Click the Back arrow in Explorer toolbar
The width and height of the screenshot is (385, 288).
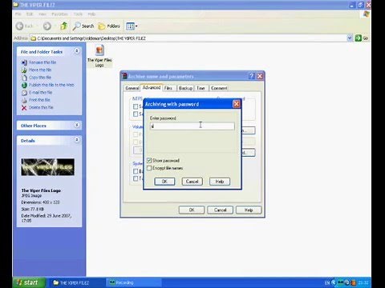tap(20, 26)
